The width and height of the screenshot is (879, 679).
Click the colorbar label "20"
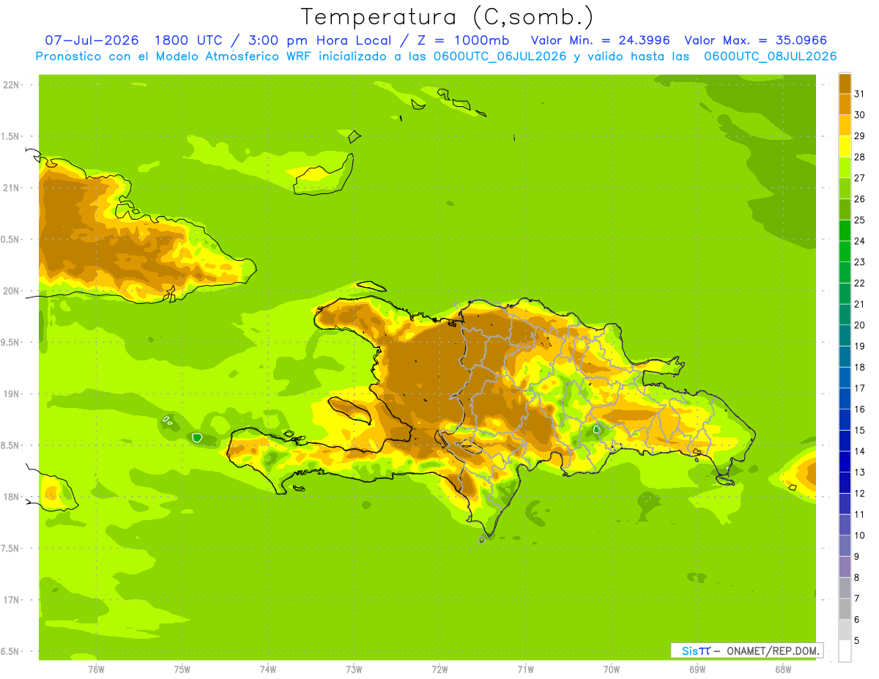(859, 324)
